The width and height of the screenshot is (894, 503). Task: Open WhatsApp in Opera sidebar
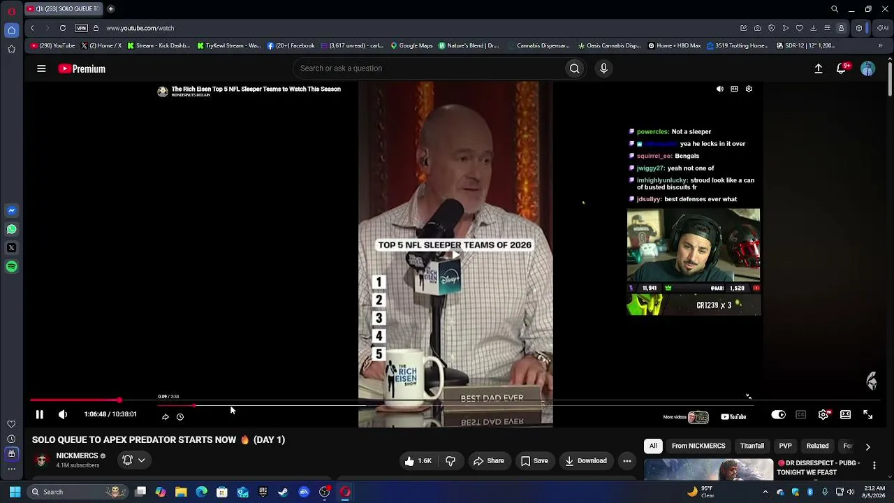tap(11, 229)
